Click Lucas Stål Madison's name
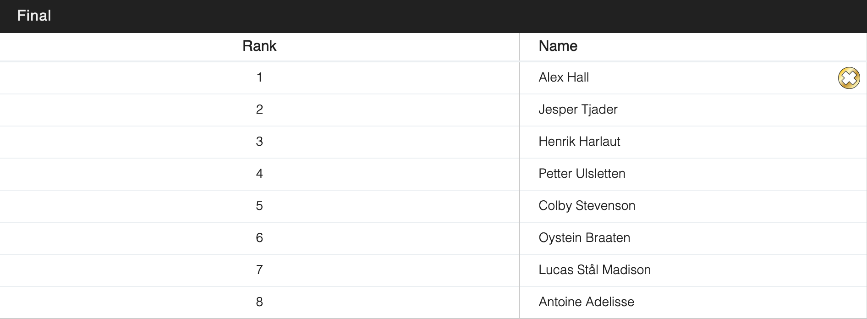The height and width of the screenshot is (319, 867). coord(594,270)
